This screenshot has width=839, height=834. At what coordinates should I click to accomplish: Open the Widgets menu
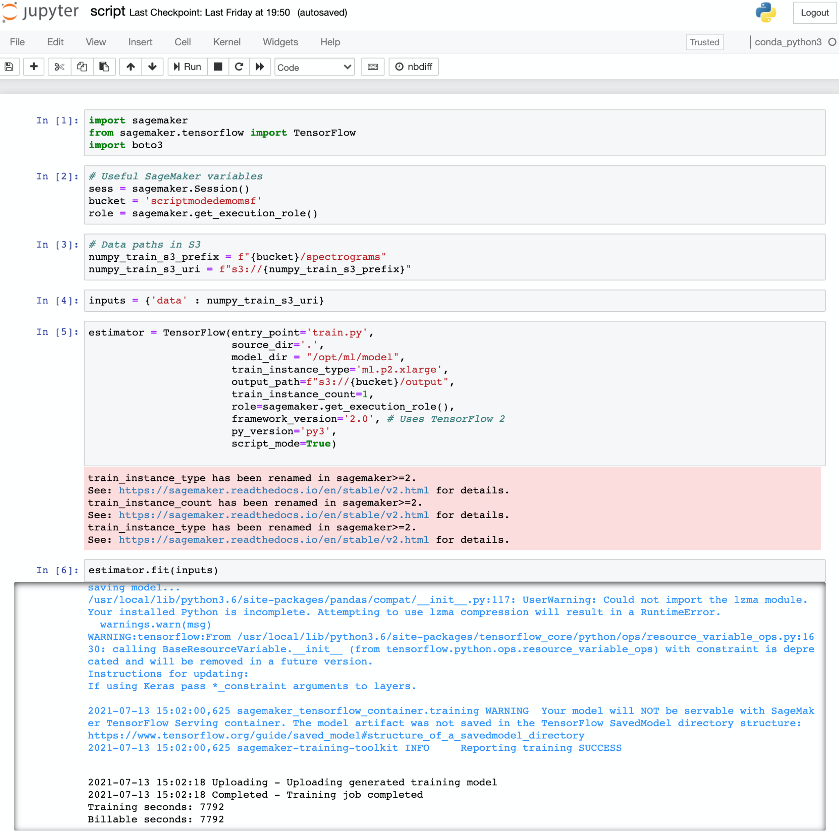(280, 42)
